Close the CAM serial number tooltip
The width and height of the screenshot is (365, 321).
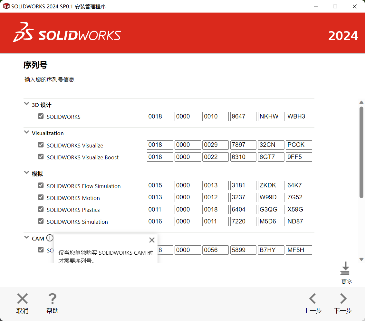pyautogui.click(x=152, y=240)
